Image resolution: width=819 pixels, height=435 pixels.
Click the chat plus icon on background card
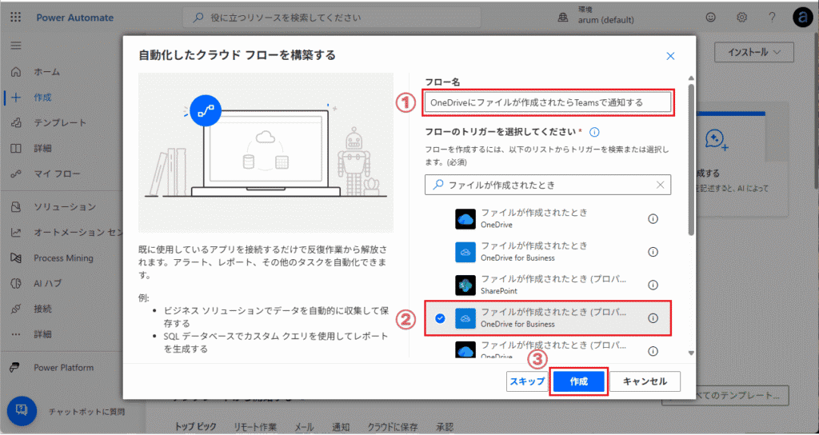(716, 140)
